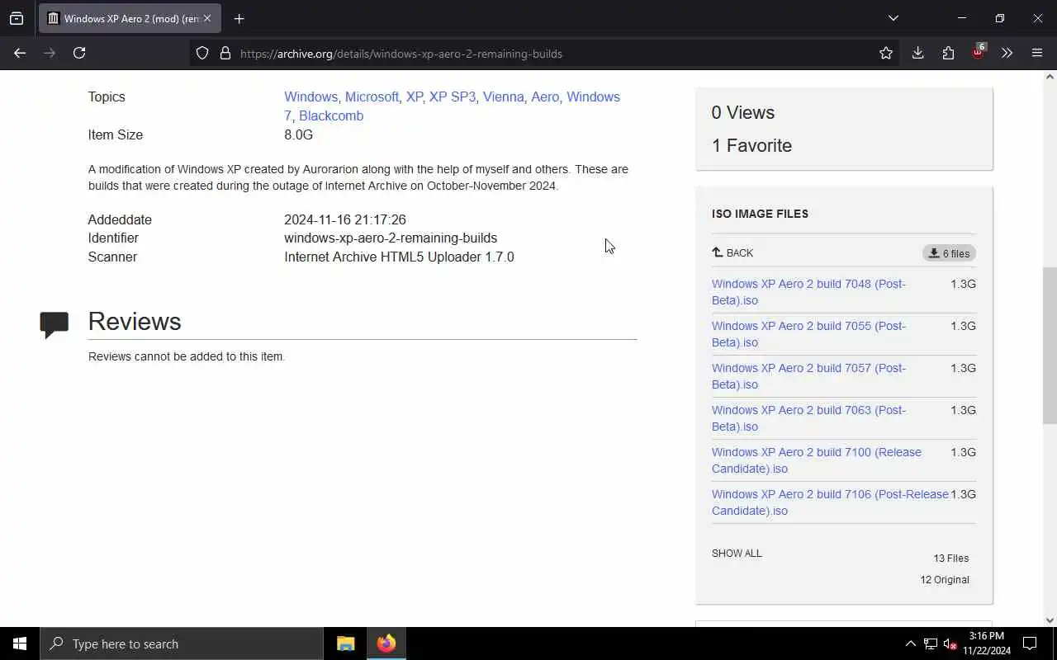Click BACK in ISO image files panel
Image resolution: width=1057 pixels, height=660 pixels.
pyautogui.click(x=732, y=252)
